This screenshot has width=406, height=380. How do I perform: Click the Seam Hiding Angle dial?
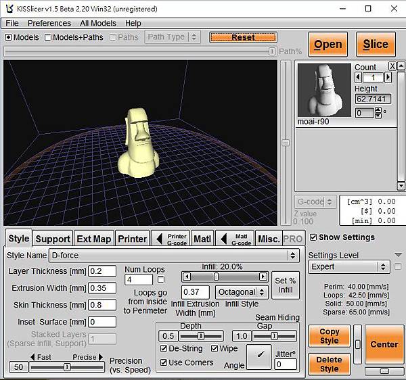(259, 357)
